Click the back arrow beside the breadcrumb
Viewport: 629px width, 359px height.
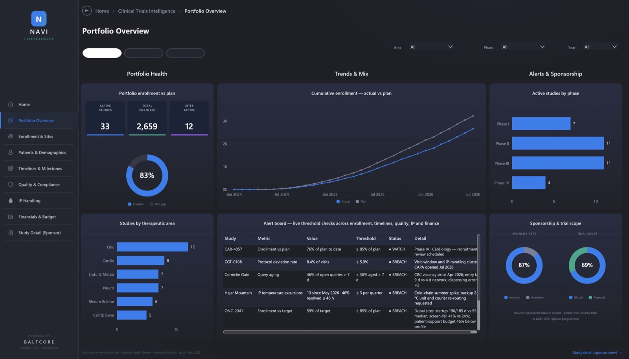pos(87,11)
